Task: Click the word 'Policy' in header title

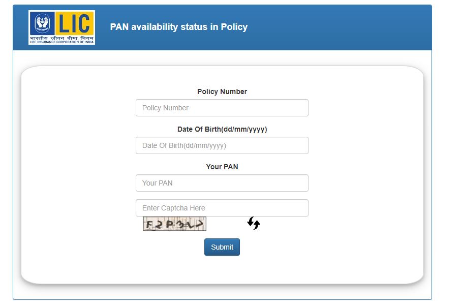Action: (x=234, y=27)
